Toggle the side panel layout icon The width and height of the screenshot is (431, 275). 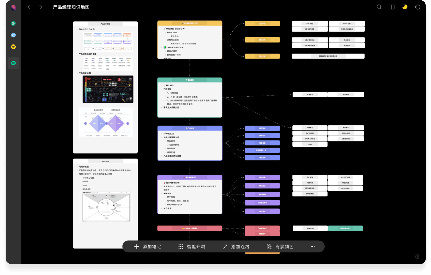point(392,7)
